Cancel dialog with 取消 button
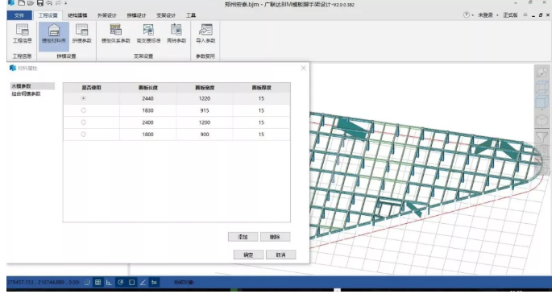 point(280,255)
